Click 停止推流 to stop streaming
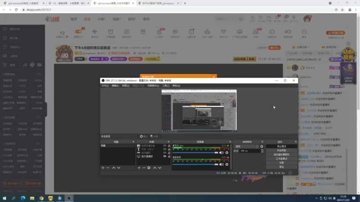 [x=282, y=146]
